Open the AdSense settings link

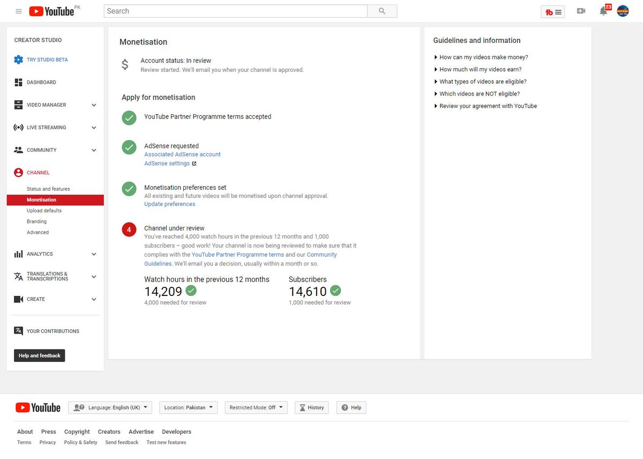(167, 164)
